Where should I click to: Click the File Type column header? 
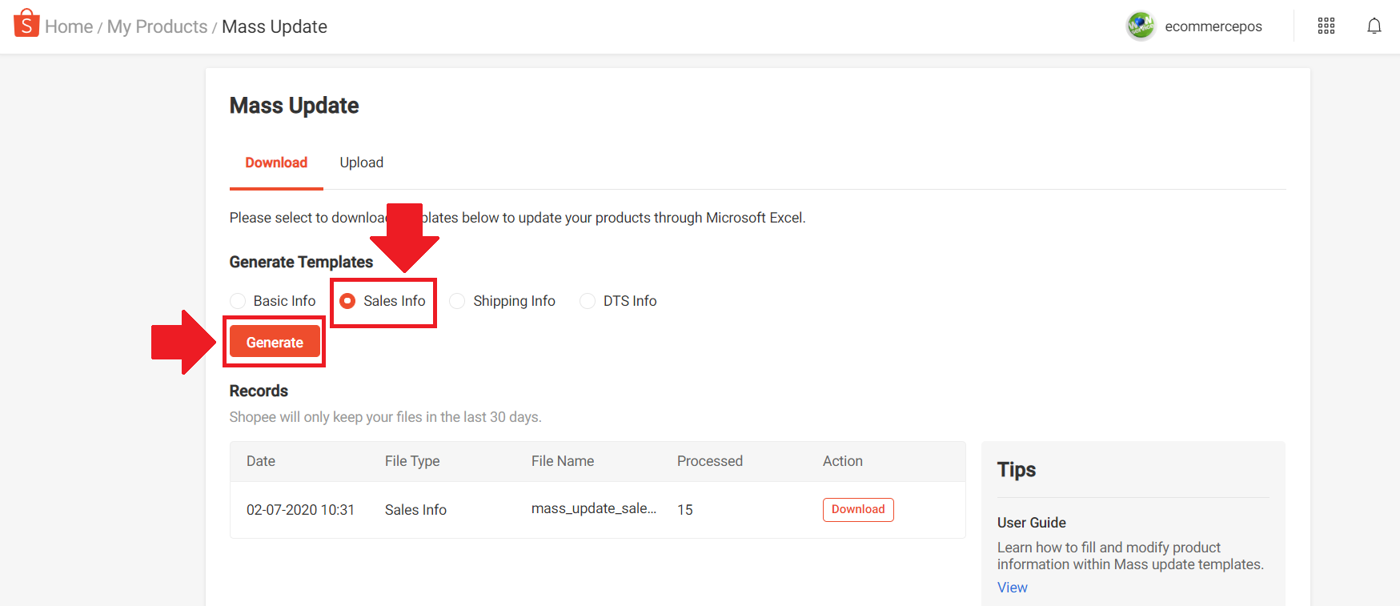pos(412,461)
